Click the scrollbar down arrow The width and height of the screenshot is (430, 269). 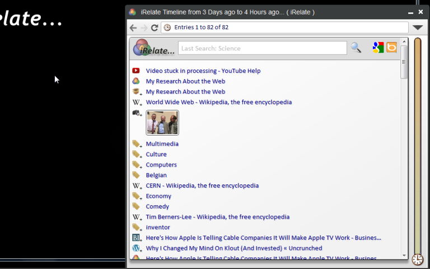404,256
